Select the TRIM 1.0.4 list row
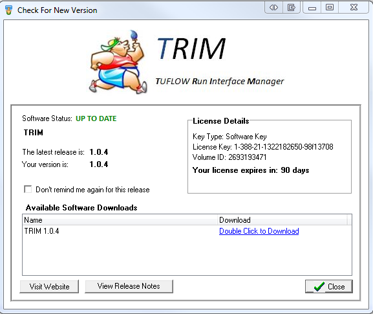The height and width of the screenshot is (314, 373). pos(187,231)
